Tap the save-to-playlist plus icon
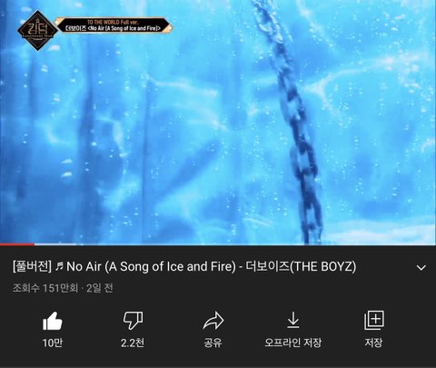 click(374, 320)
